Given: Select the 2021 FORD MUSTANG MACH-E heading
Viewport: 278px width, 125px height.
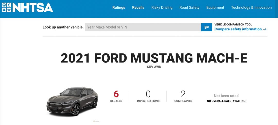Looking at the screenshot, I should click(x=154, y=58).
